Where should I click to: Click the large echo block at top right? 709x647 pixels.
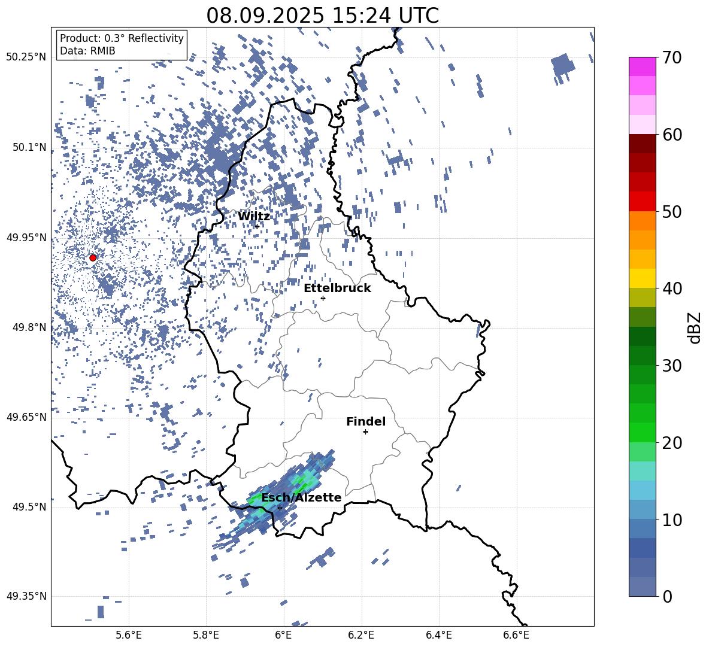(x=562, y=66)
